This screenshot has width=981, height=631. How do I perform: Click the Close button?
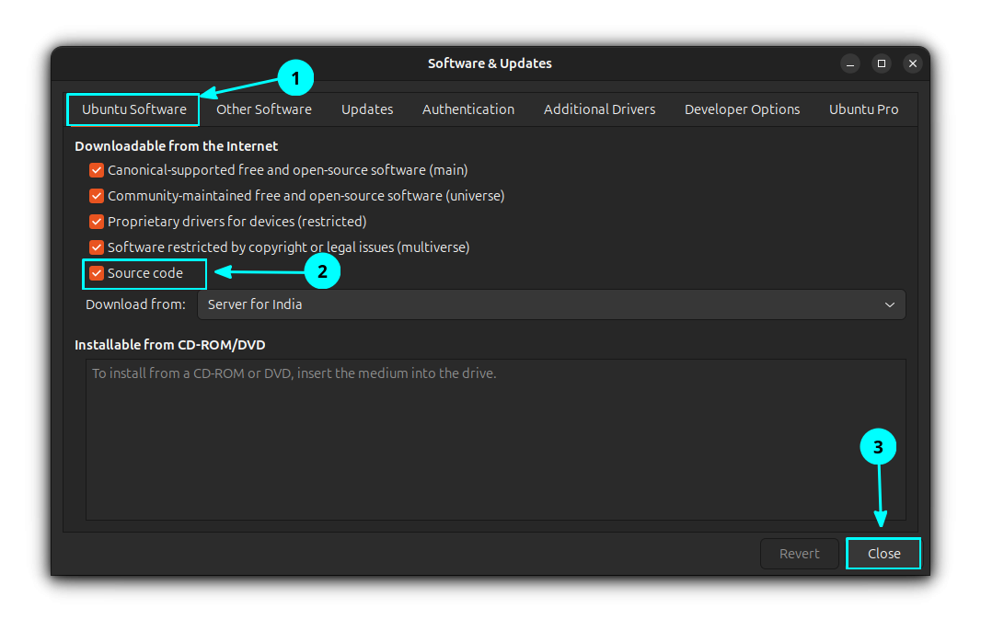point(883,554)
